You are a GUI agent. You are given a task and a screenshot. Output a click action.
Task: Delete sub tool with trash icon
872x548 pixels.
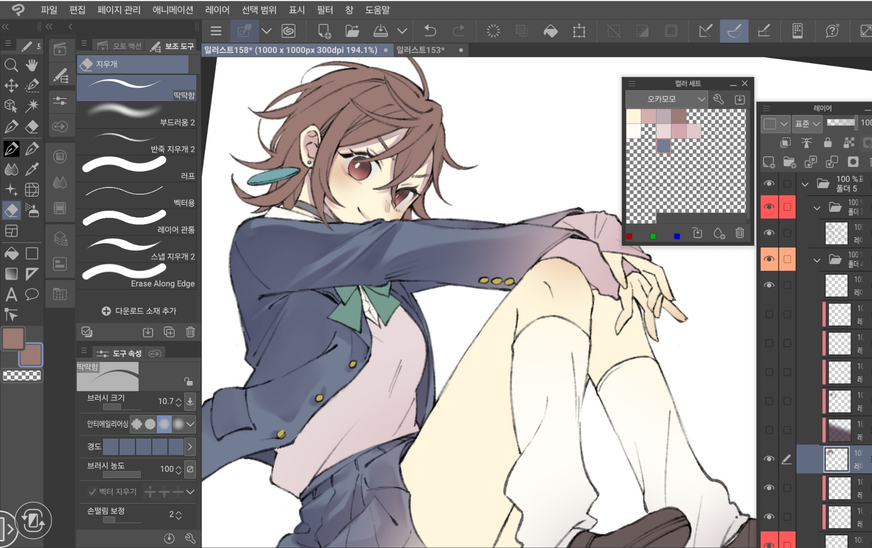click(190, 332)
